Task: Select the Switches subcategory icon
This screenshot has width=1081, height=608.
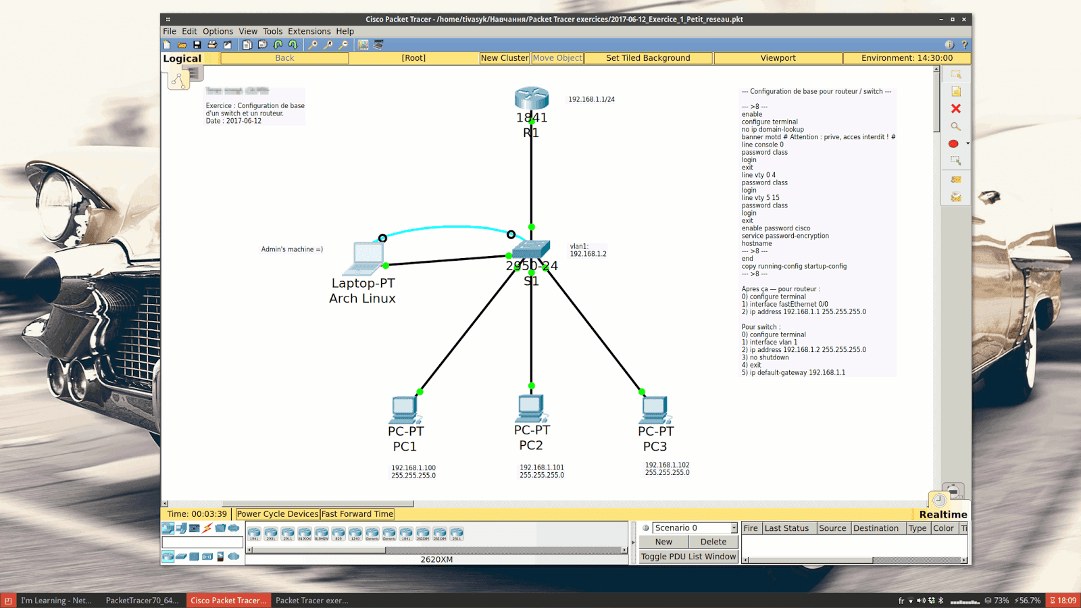Action: pyautogui.click(x=181, y=557)
